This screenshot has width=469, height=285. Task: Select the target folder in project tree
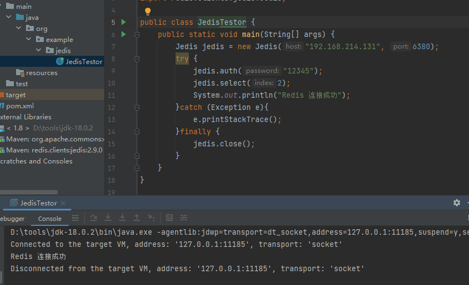coord(16,95)
